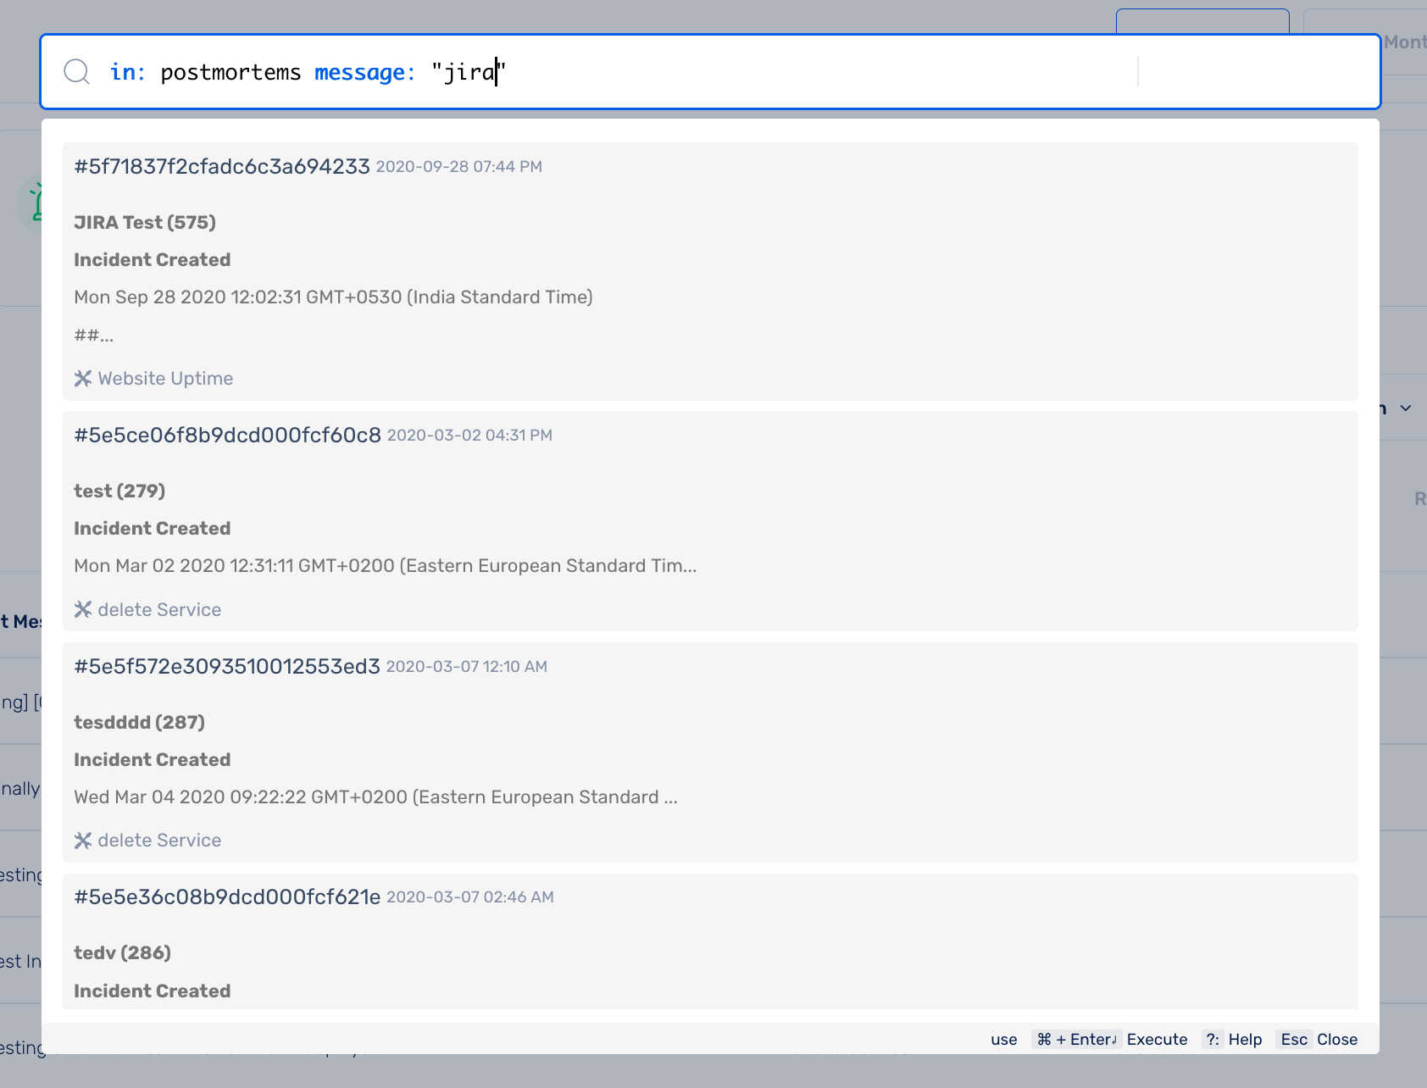This screenshot has width=1427, height=1088.
Task: Click Incident Created under test (279)
Action: 153,528
